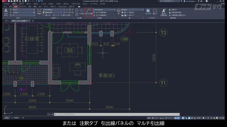Expand the Text panel title

coord(18,18)
